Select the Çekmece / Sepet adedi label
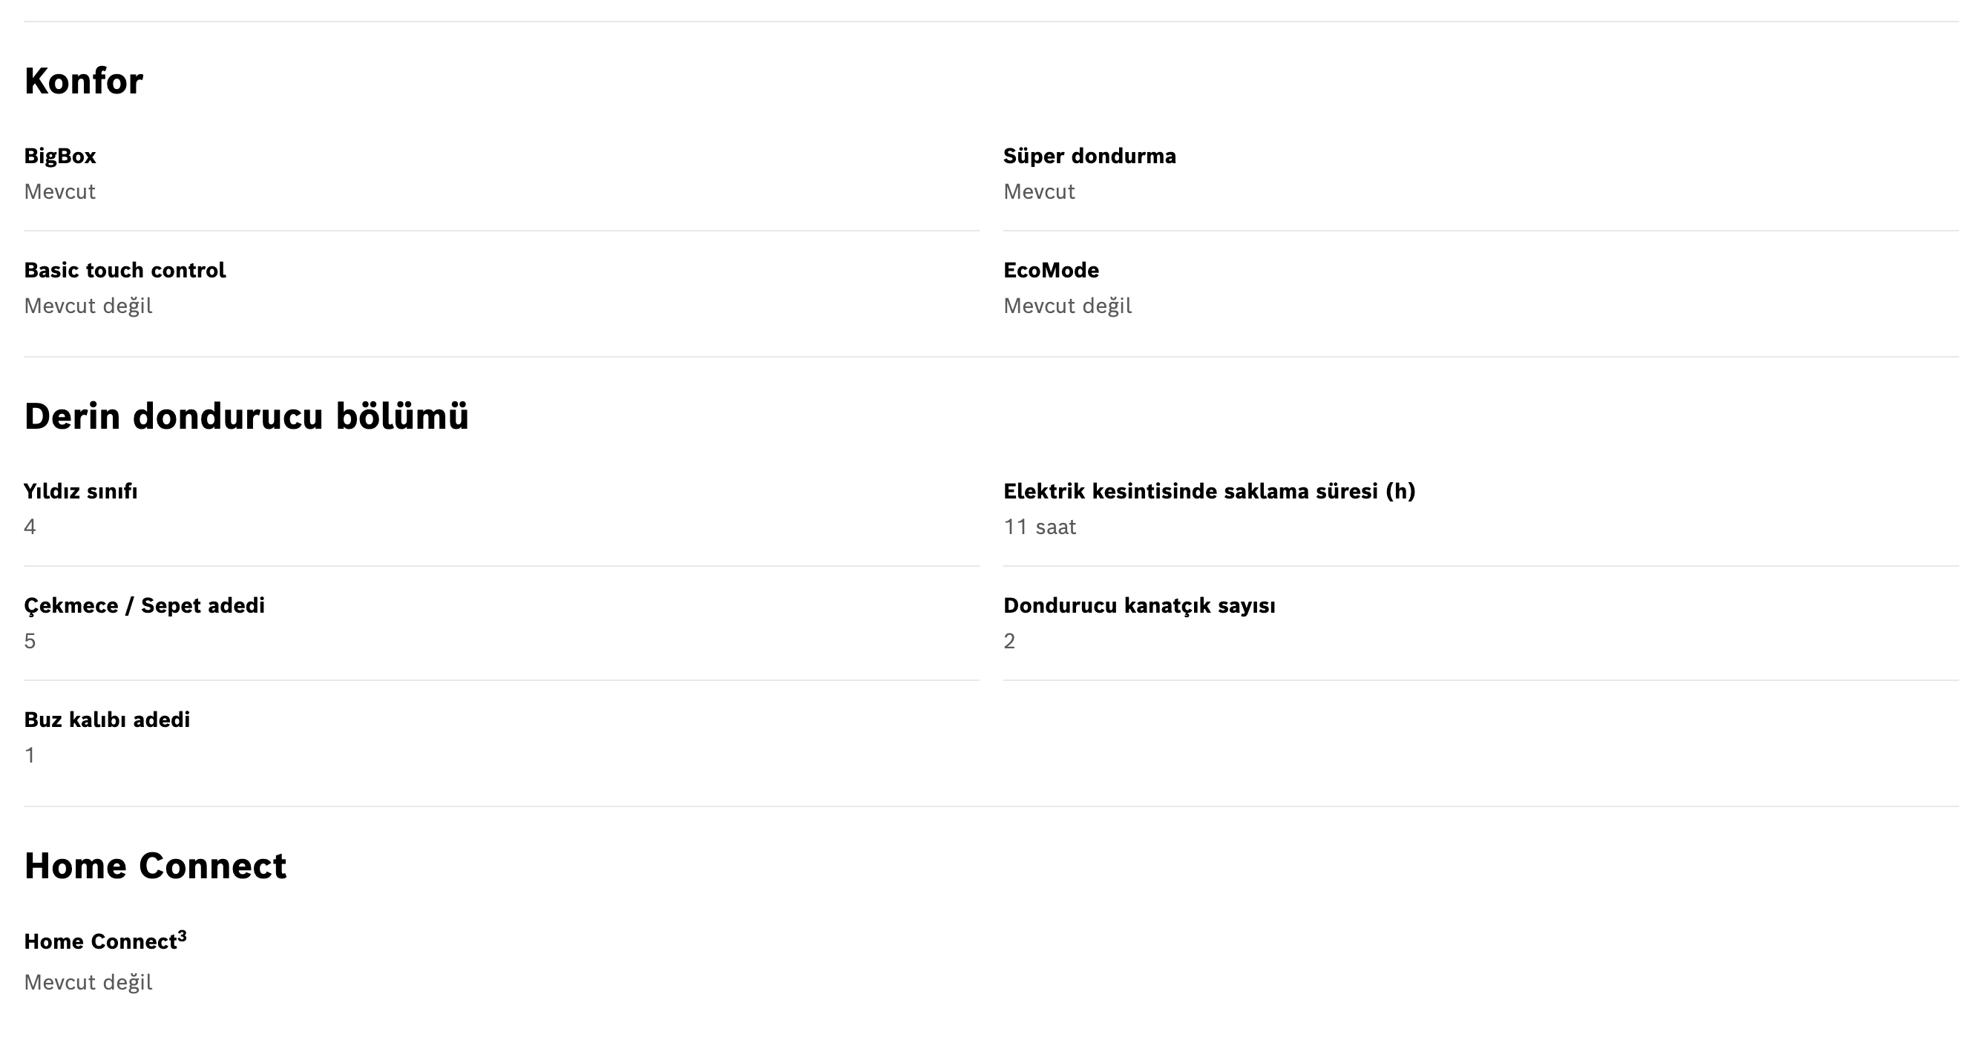The height and width of the screenshot is (1040, 1974). (144, 605)
